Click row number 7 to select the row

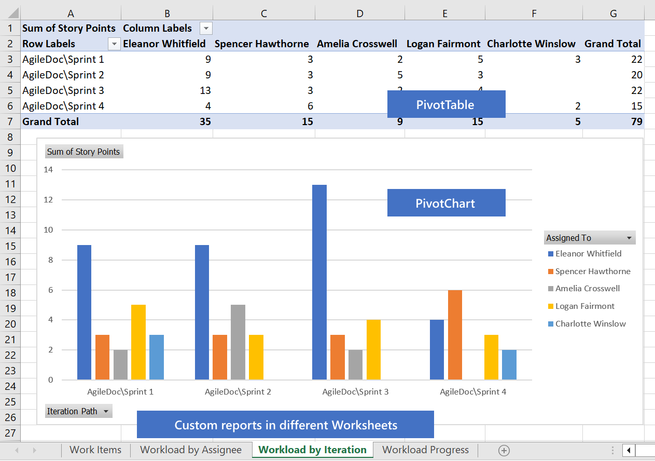coord(9,121)
